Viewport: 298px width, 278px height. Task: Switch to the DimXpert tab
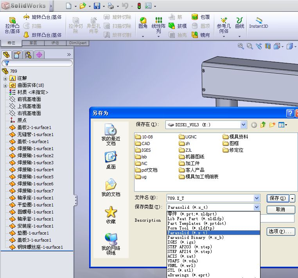(x=78, y=43)
